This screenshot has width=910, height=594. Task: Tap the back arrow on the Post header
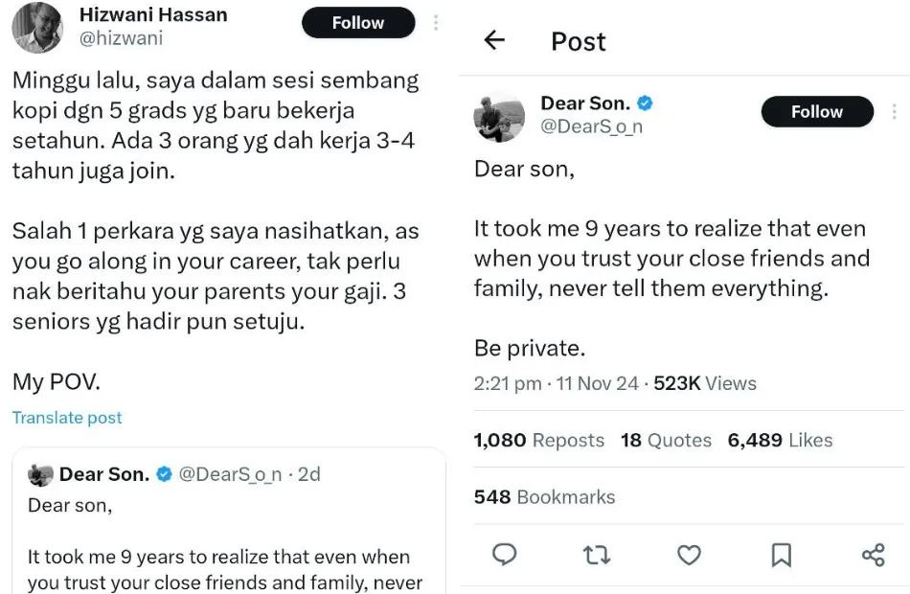pos(494,40)
